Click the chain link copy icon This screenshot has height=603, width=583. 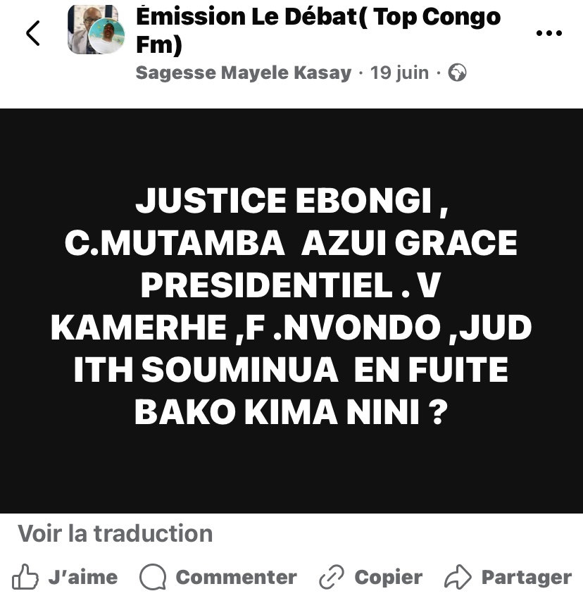(331, 578)
